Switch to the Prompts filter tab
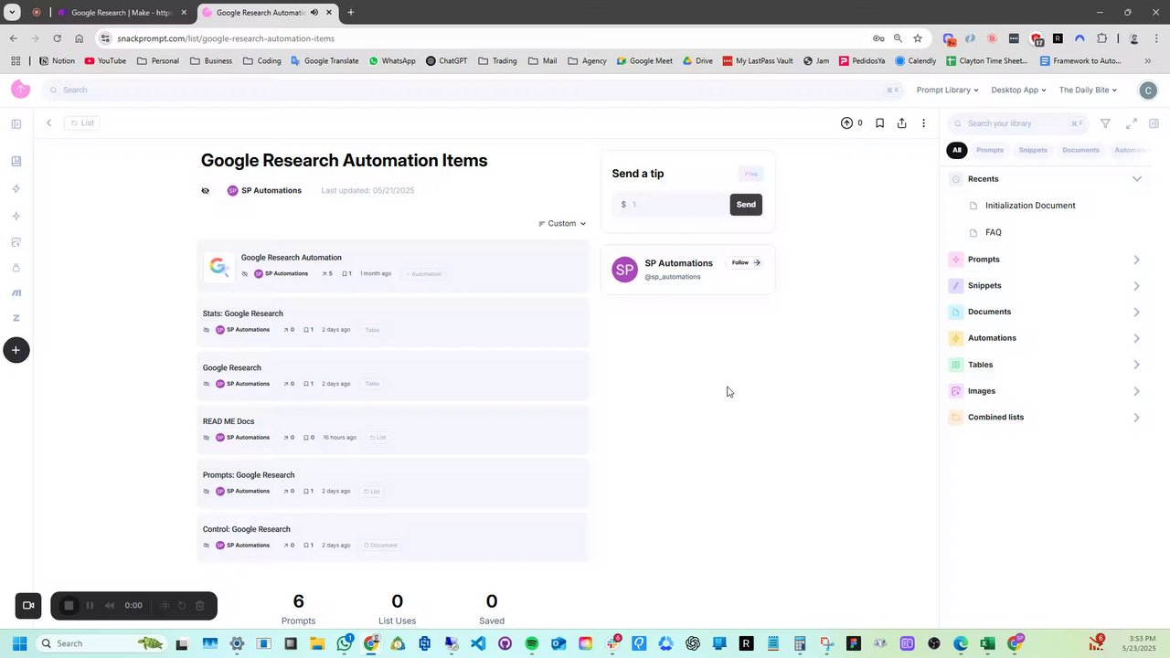 click(x=990, y=150)
